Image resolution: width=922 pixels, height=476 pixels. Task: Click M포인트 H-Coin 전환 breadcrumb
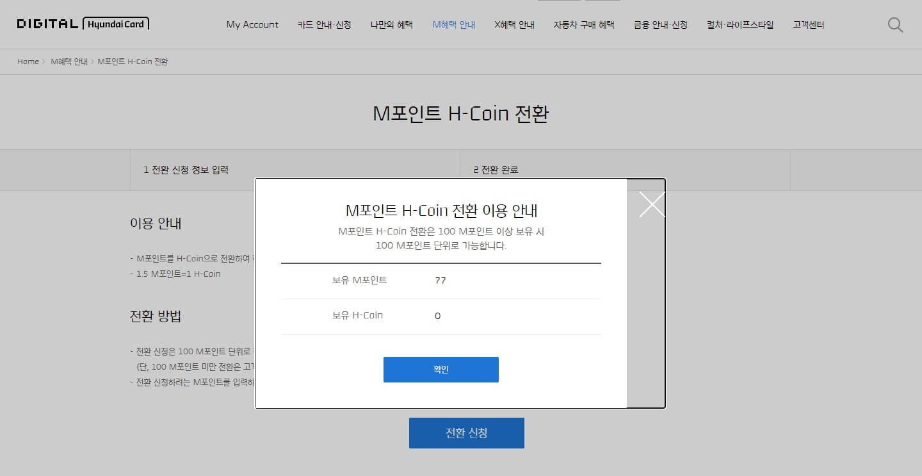pos(133,62)
